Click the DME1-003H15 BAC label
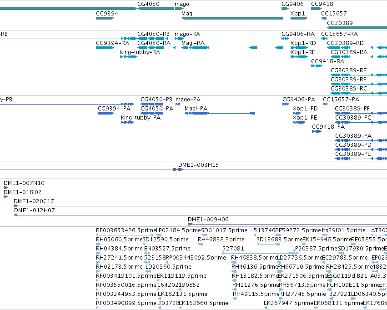The image size is (387, 310). coord(198,165)
